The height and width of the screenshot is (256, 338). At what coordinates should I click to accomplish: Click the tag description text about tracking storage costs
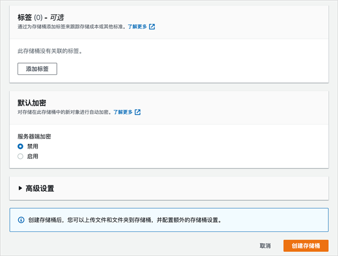tap(72, 26)
